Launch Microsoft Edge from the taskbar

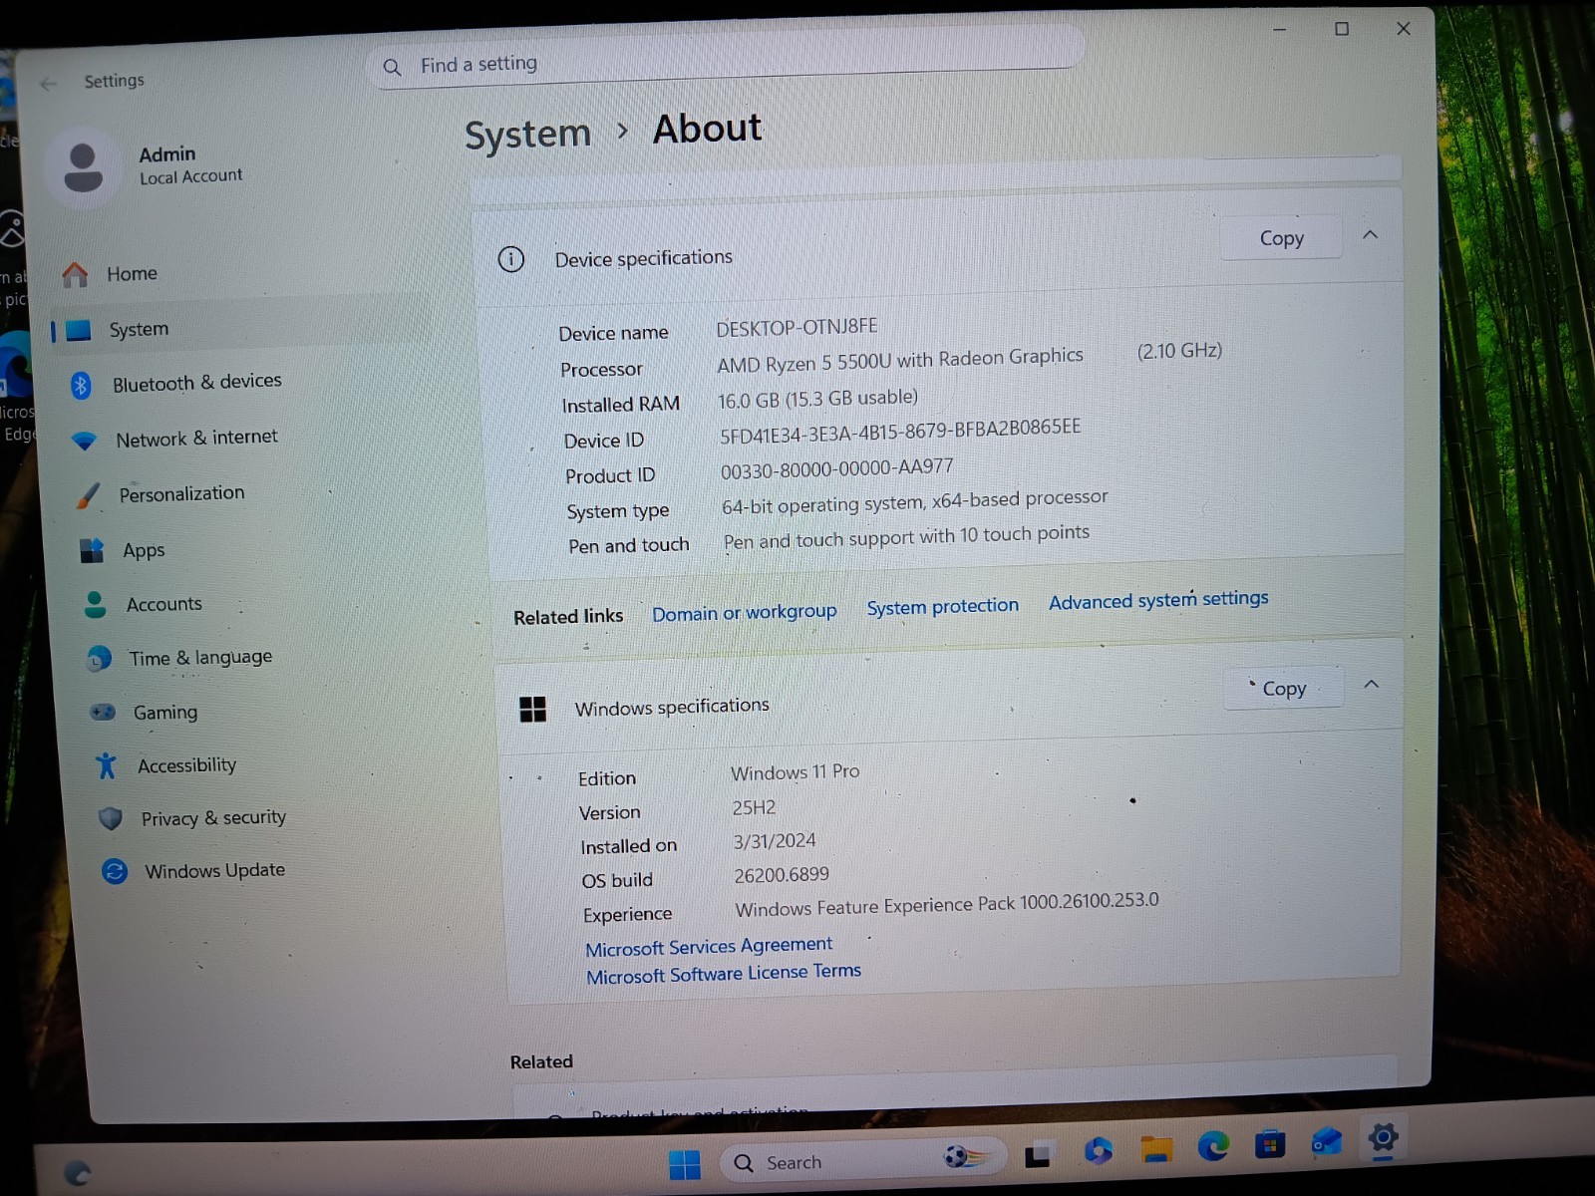pos(1213,1146)
